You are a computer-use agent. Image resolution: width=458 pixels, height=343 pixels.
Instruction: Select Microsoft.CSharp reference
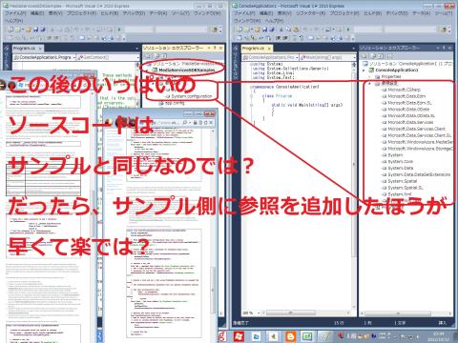tap(404, 90)
